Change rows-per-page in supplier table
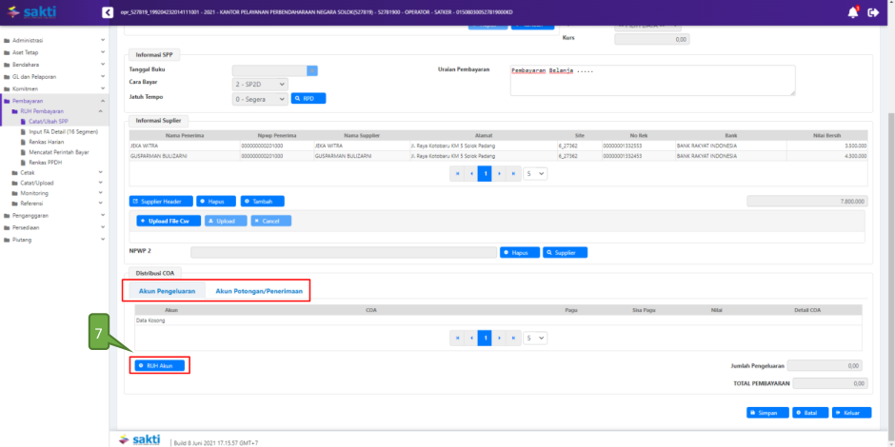Screen dimensions: 895x447 click(x=536, y=174)
